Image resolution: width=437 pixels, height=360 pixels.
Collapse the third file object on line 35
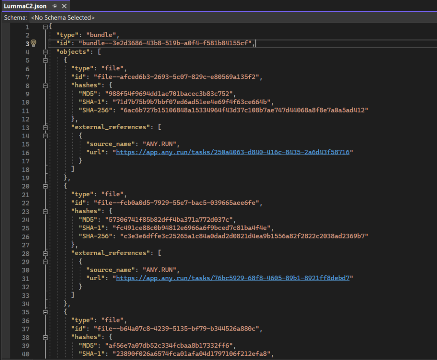46,311
